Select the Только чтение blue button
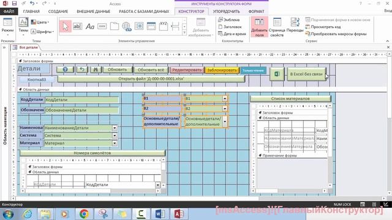Viewport: 392px width, 220px height. [x=253, y=71]
